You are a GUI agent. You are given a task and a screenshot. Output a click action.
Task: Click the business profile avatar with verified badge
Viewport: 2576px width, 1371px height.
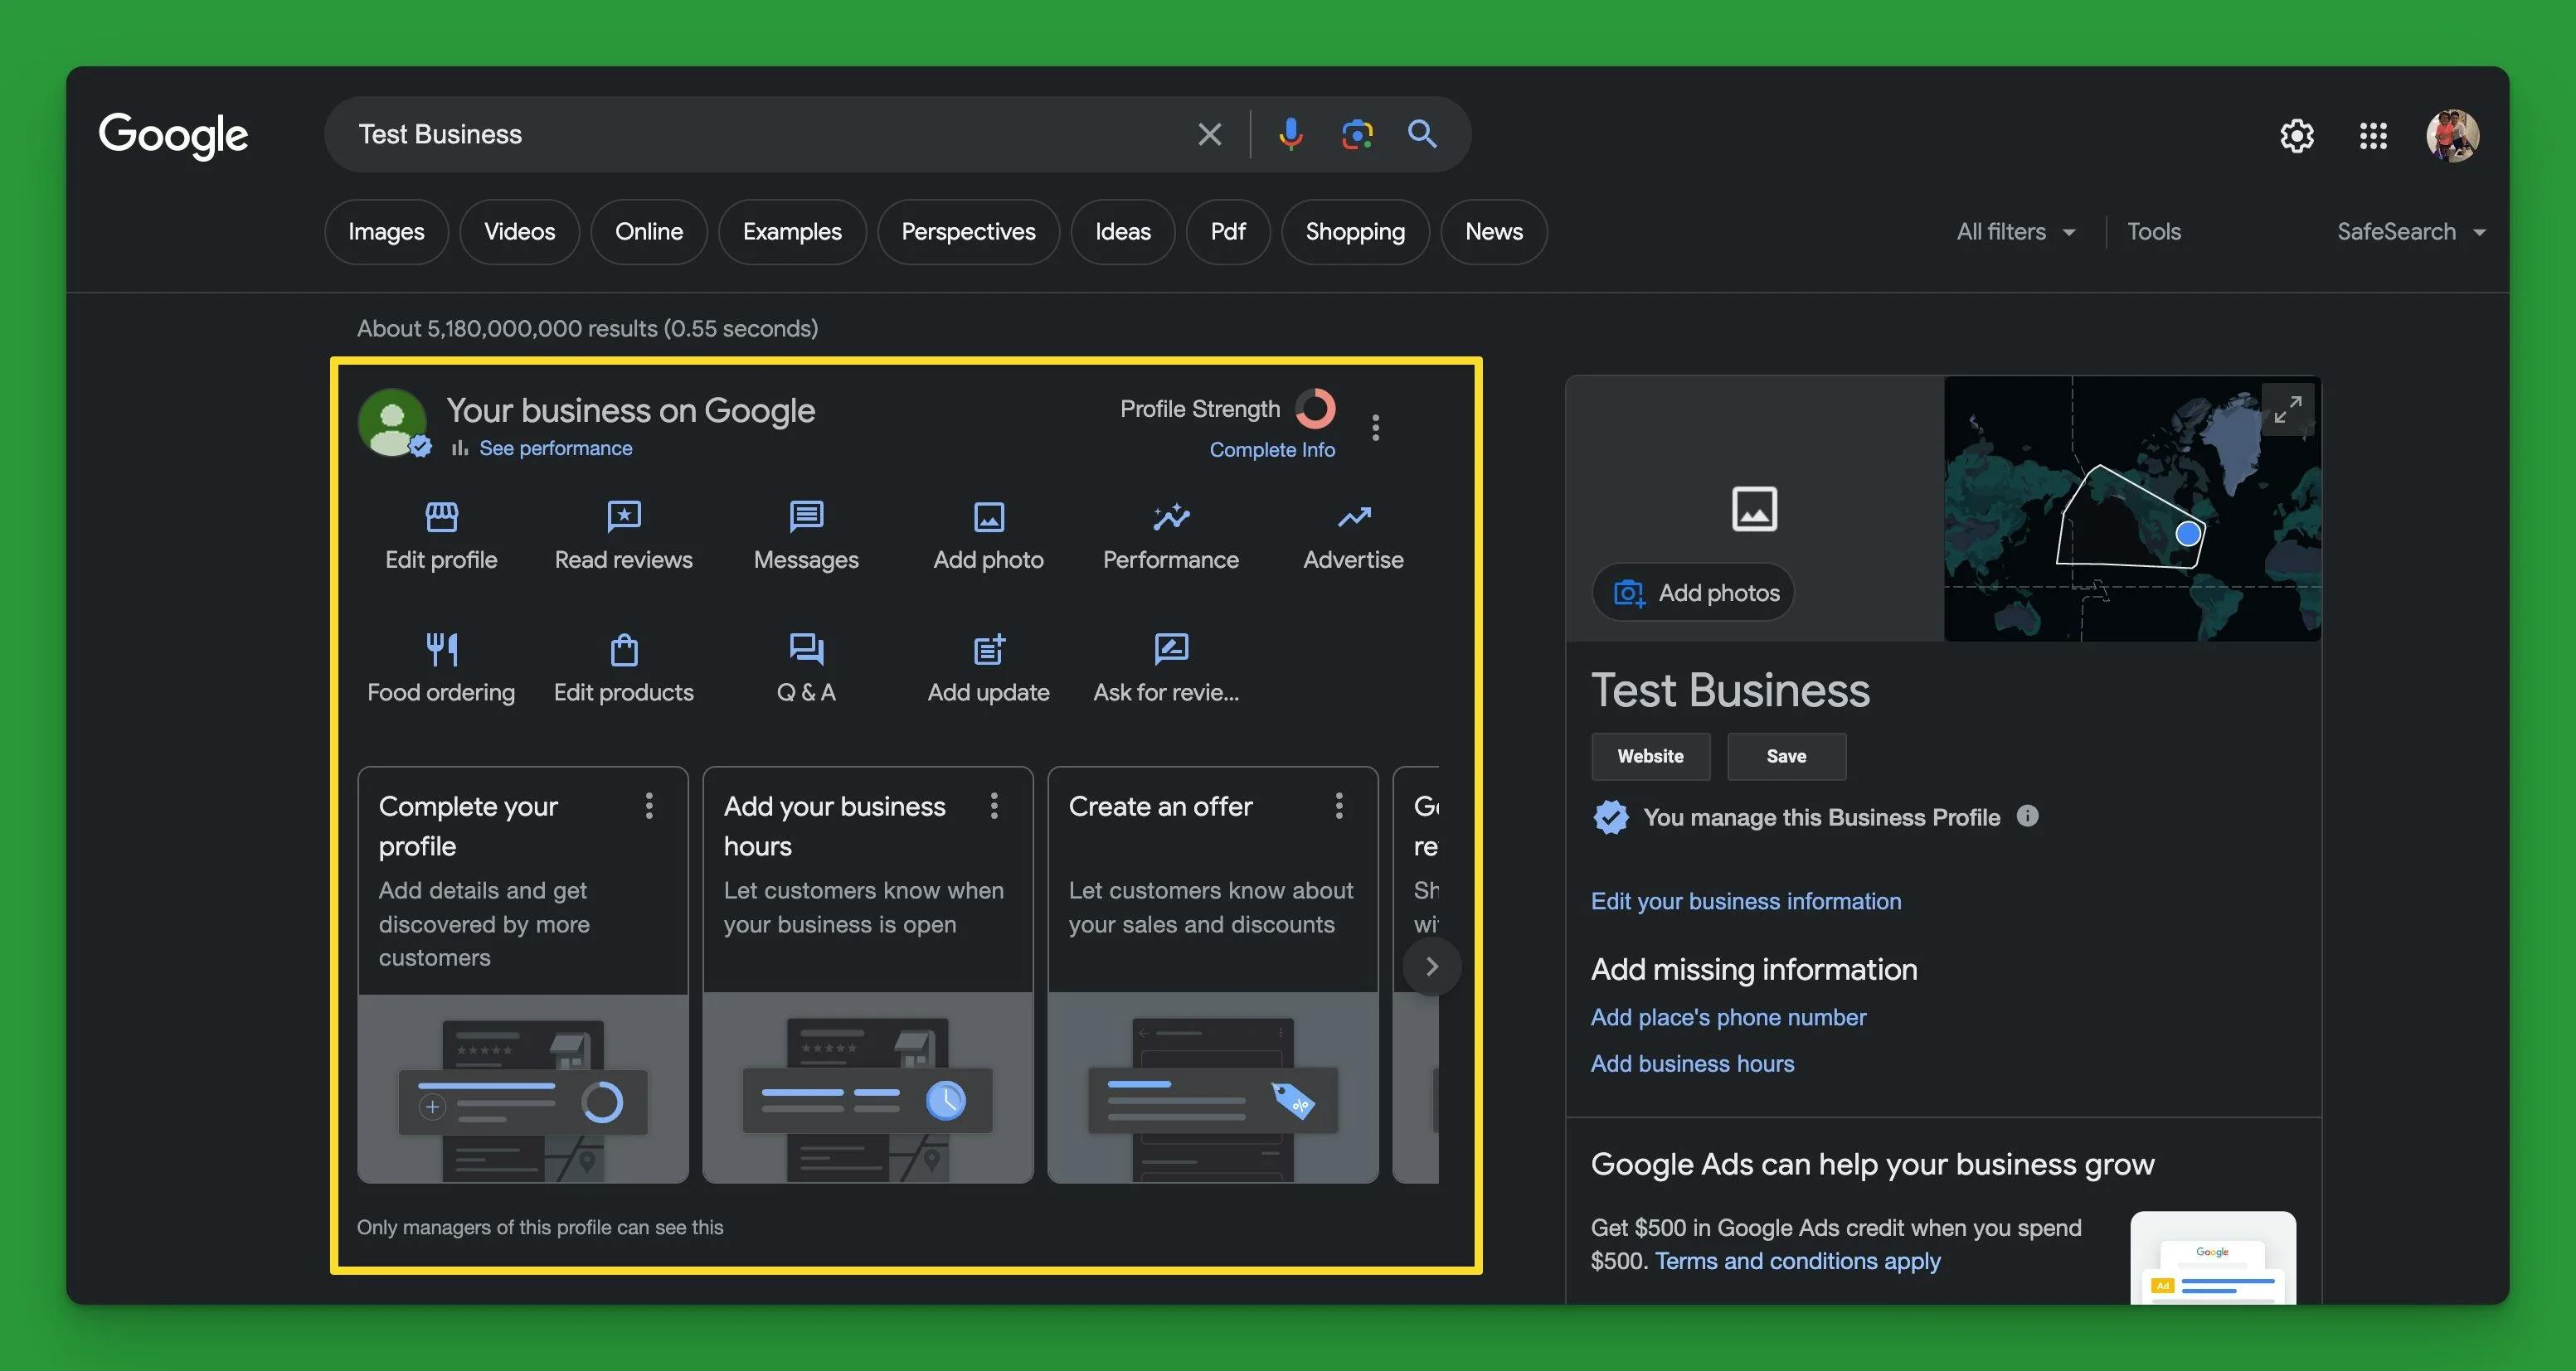[393, 423]
